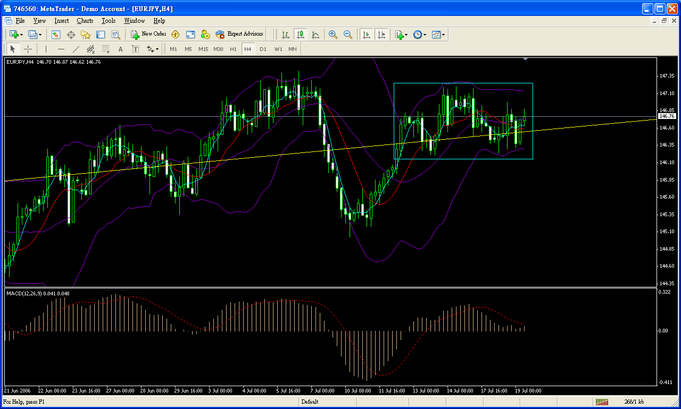Open the options gear-people icon
Viewport: 681px width, 409px height.
205,35
